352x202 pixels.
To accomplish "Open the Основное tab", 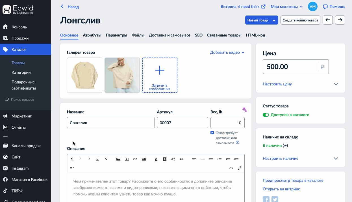I will (x=69, y=35).
